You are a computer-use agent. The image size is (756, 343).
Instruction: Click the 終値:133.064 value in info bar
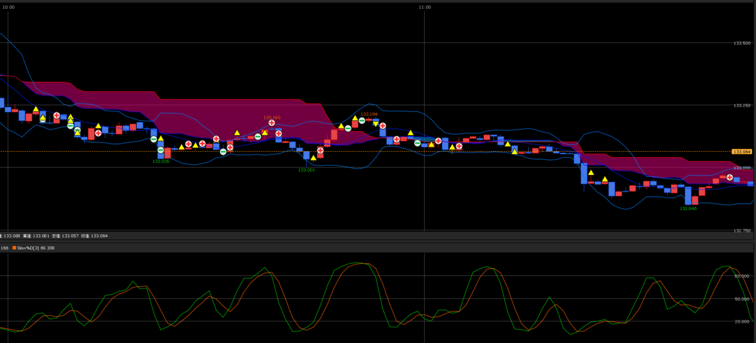click(x=94, y=236)
